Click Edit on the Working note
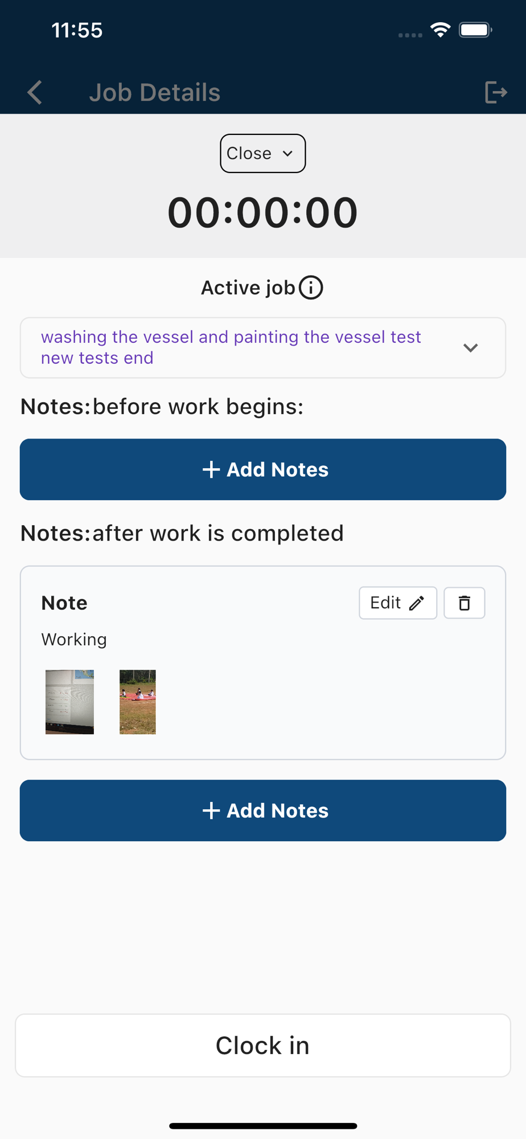Image resolution: width=526 pixels, height=1139 pixels. (x=397, y=603)
